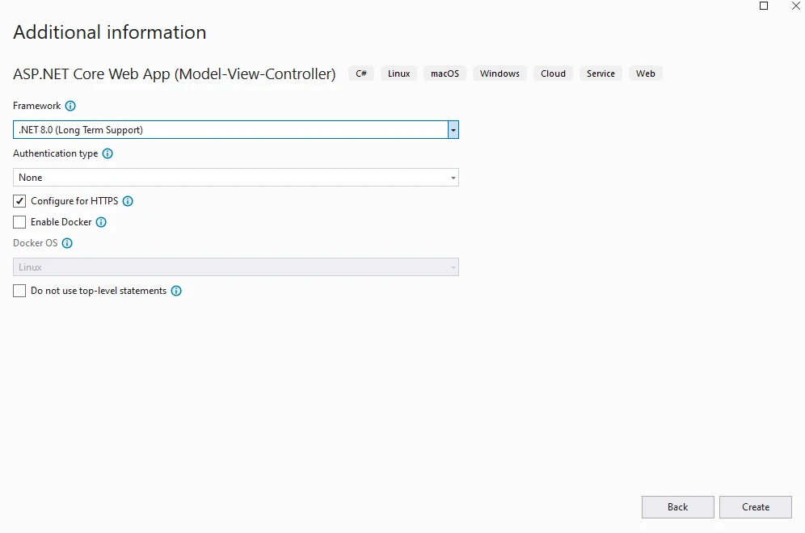Click the Enable Docker info icon

101,222
